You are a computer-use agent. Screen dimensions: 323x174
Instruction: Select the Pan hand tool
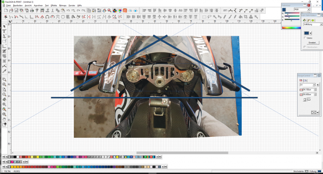pyautogui.click(x=4, y=119)
